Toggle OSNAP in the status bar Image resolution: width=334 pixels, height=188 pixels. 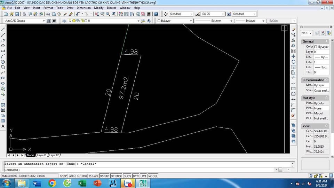coord(104,176)
